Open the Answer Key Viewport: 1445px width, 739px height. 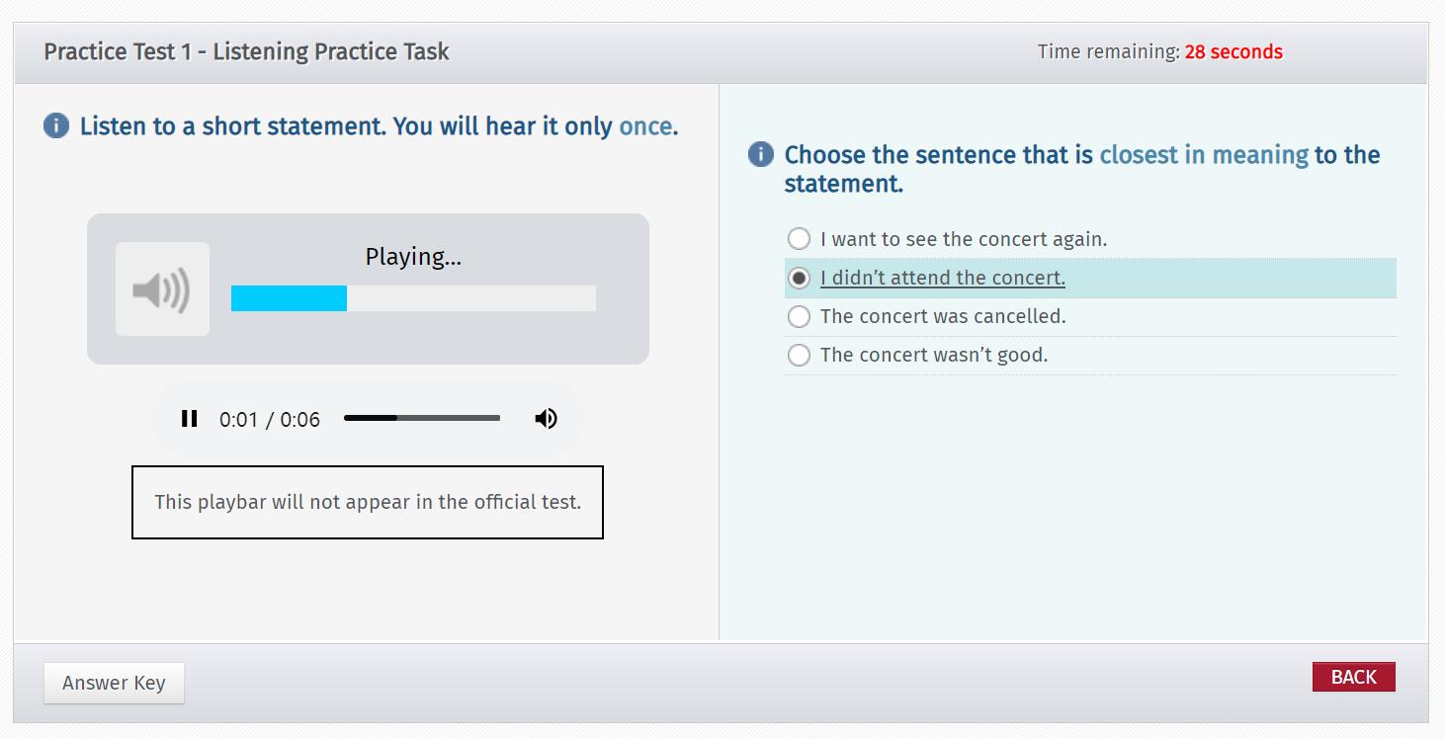click(114, 683)
